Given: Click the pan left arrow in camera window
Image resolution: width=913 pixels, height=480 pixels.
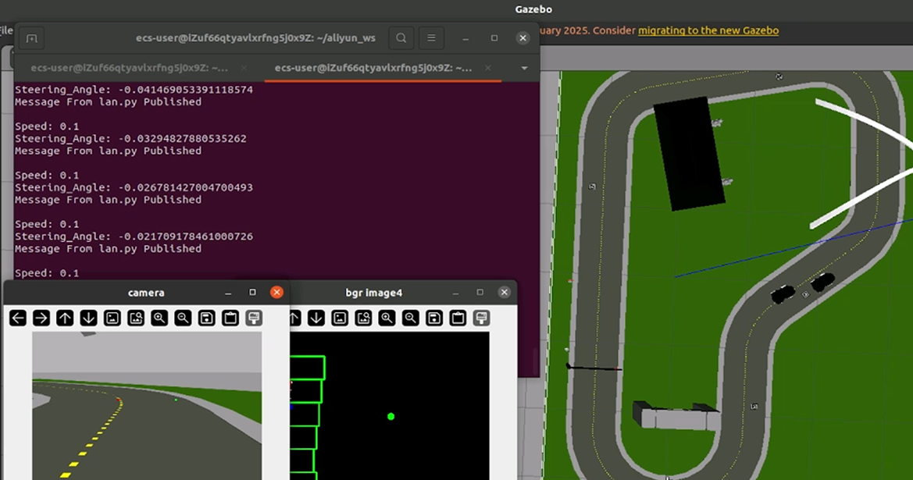Looking at the screenshot, I should point(18,318).
